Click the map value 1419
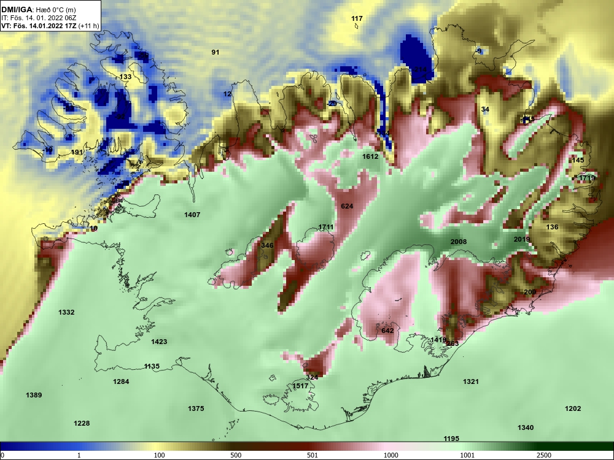 [438, 340]
